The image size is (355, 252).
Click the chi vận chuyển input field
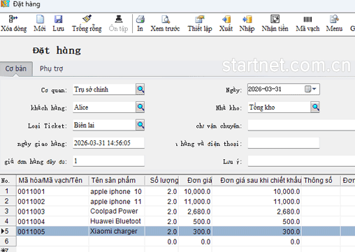[x=301, y=125]
